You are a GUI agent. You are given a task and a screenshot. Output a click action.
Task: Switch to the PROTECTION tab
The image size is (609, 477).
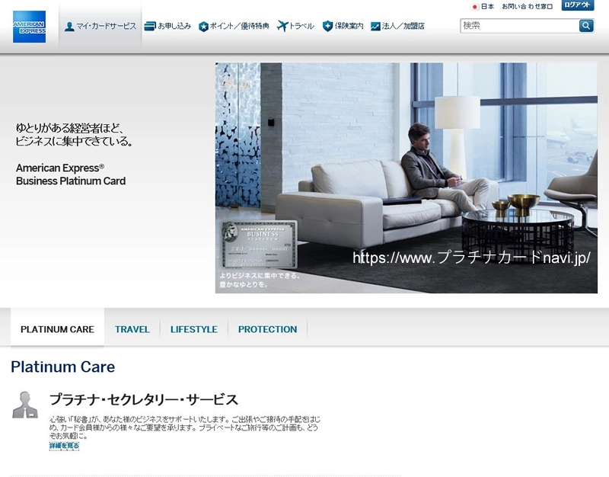[267, 329]
